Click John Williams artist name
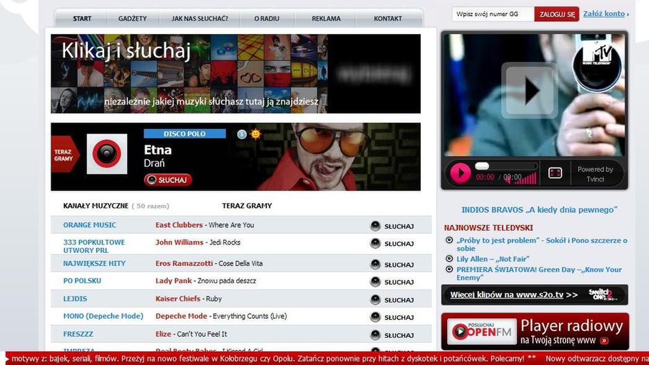This screenshot has width=649, height=365. click(179, 242)
